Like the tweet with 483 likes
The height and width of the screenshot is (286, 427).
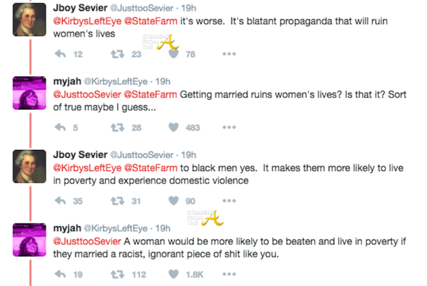point(174,128)
